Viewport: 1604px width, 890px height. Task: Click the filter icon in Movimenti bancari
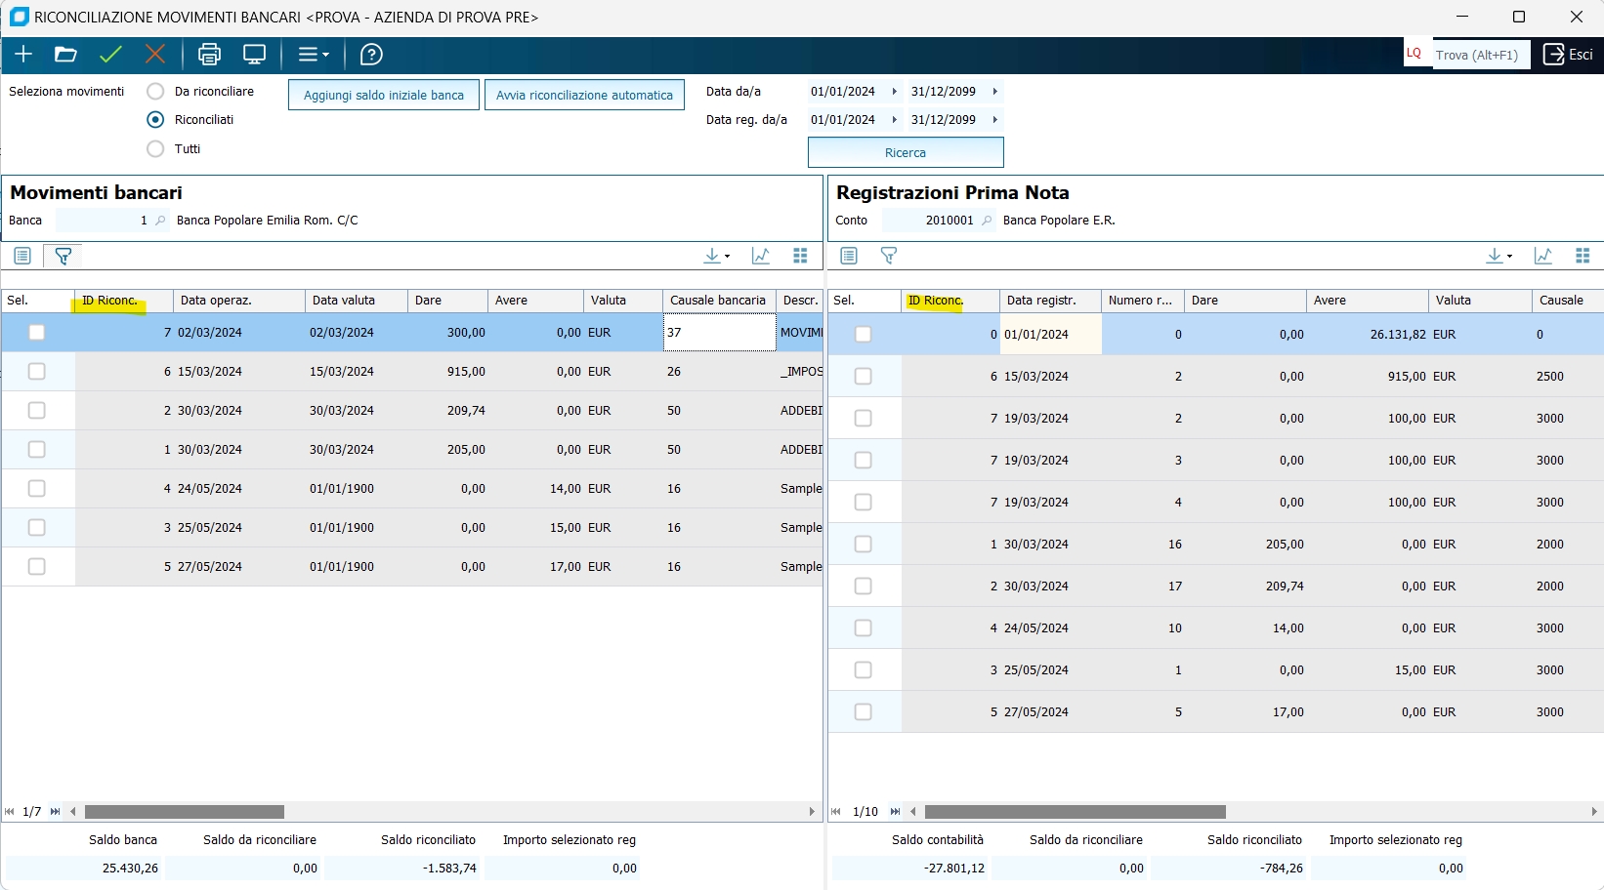click(x=63, y=256)
